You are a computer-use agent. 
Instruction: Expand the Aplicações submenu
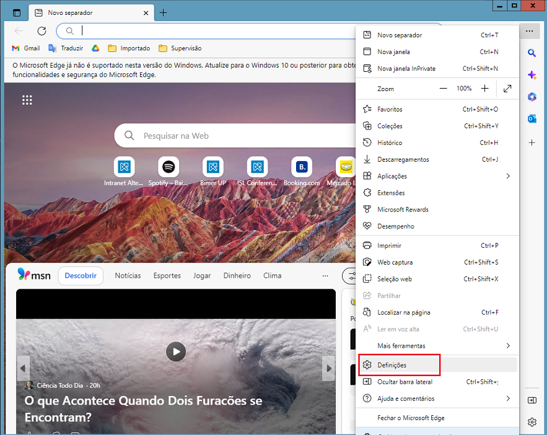[x=508, y=176]
